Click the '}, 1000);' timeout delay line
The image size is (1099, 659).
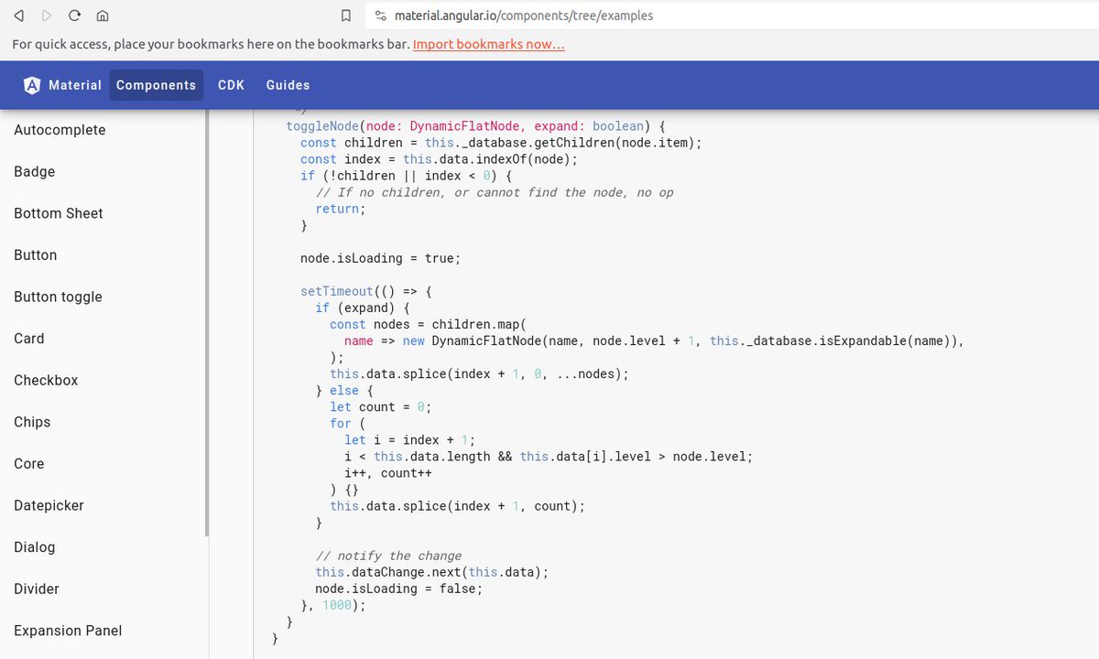pos(333,605)
